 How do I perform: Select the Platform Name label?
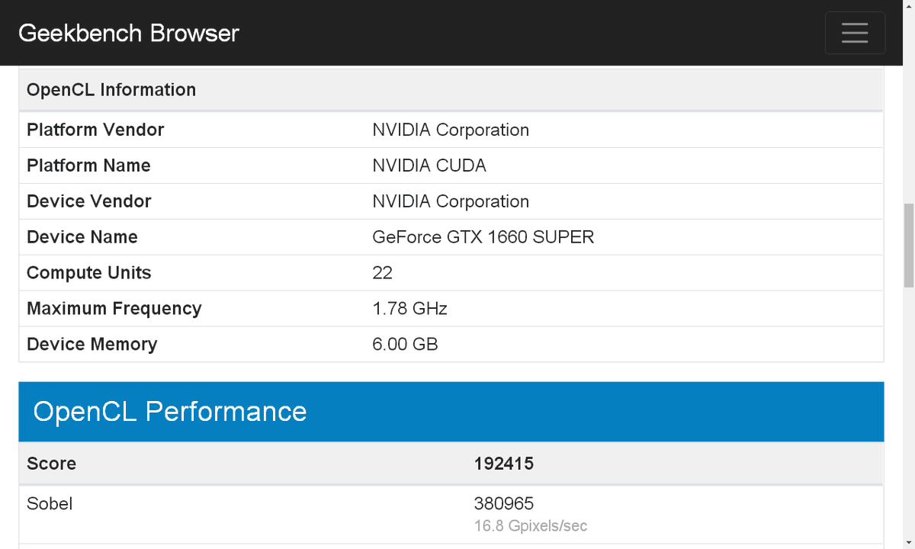(x=88, y=165)
